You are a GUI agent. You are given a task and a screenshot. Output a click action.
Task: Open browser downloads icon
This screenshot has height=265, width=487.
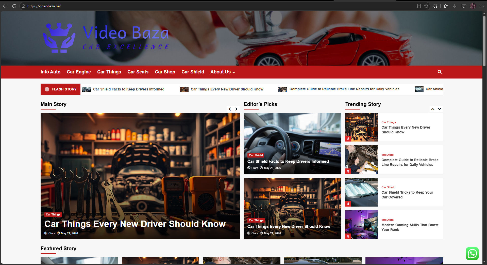pyautogui.click(x=455, y=6)
